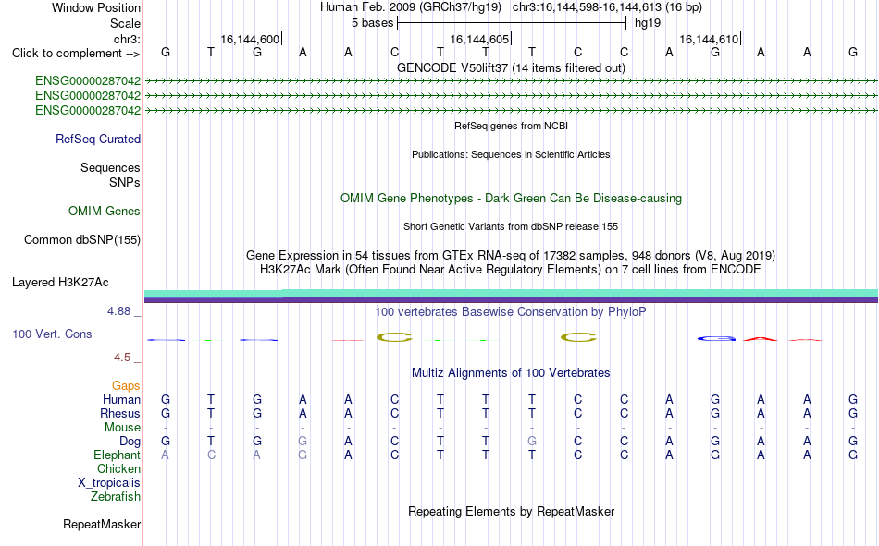Click the red A in PhyloP logo

pyautogui.click(x=761, y=339)
